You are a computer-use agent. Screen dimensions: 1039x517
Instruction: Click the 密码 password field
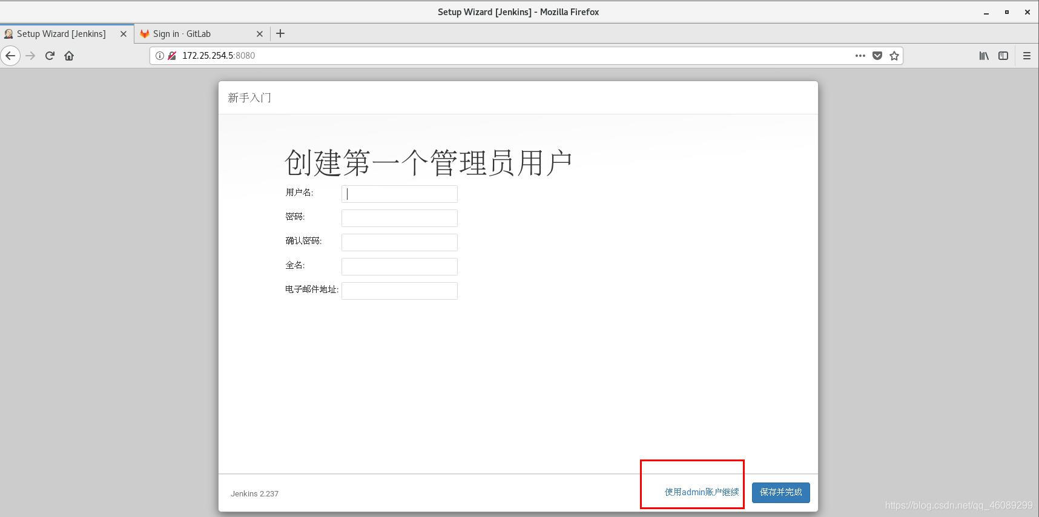pos(400,218)
